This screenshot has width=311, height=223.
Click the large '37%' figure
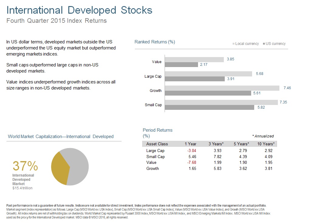(25, 166)
